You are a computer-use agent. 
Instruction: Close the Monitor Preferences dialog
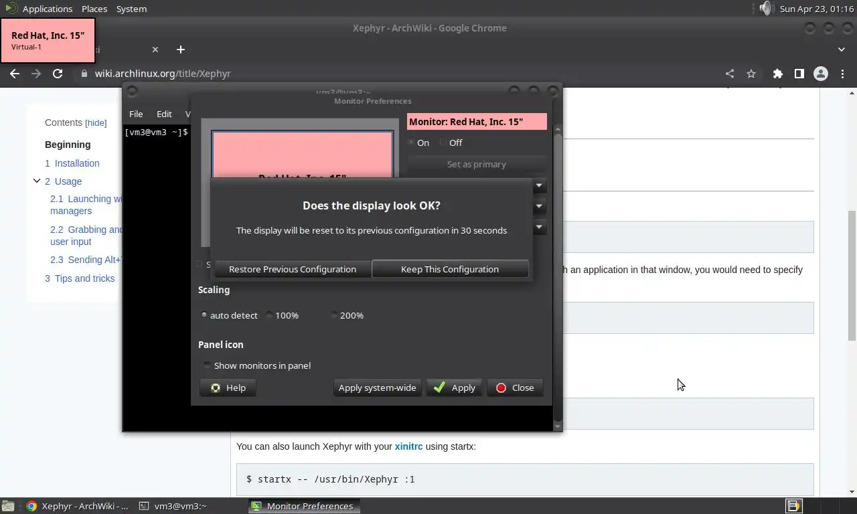pos(515,388)
